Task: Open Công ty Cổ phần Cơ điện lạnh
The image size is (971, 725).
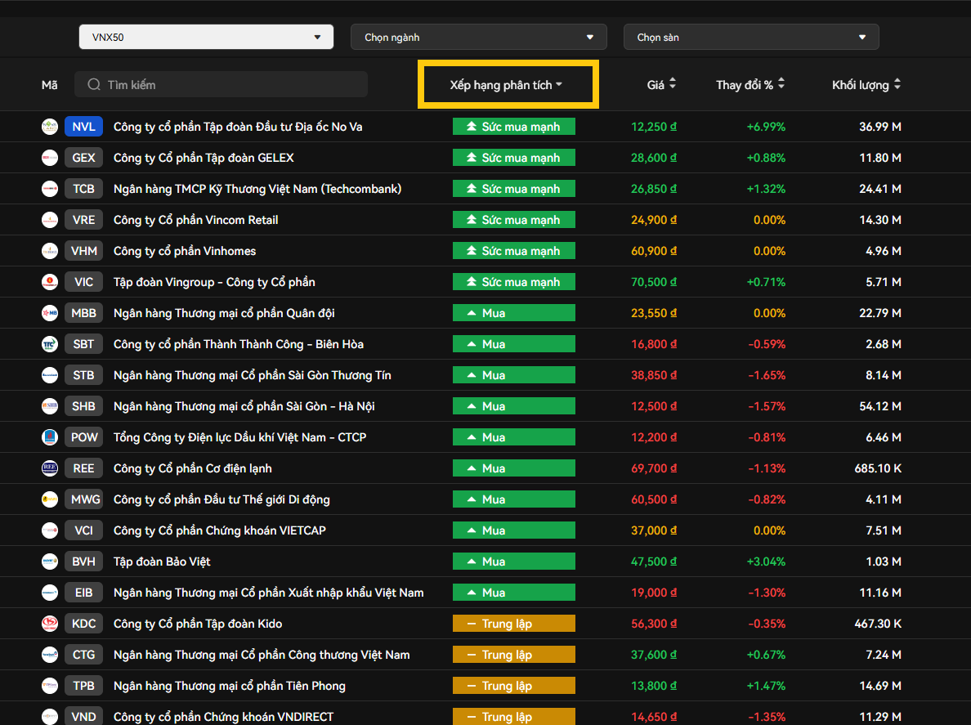Action: pyautogui.click(x=193, y=468)
